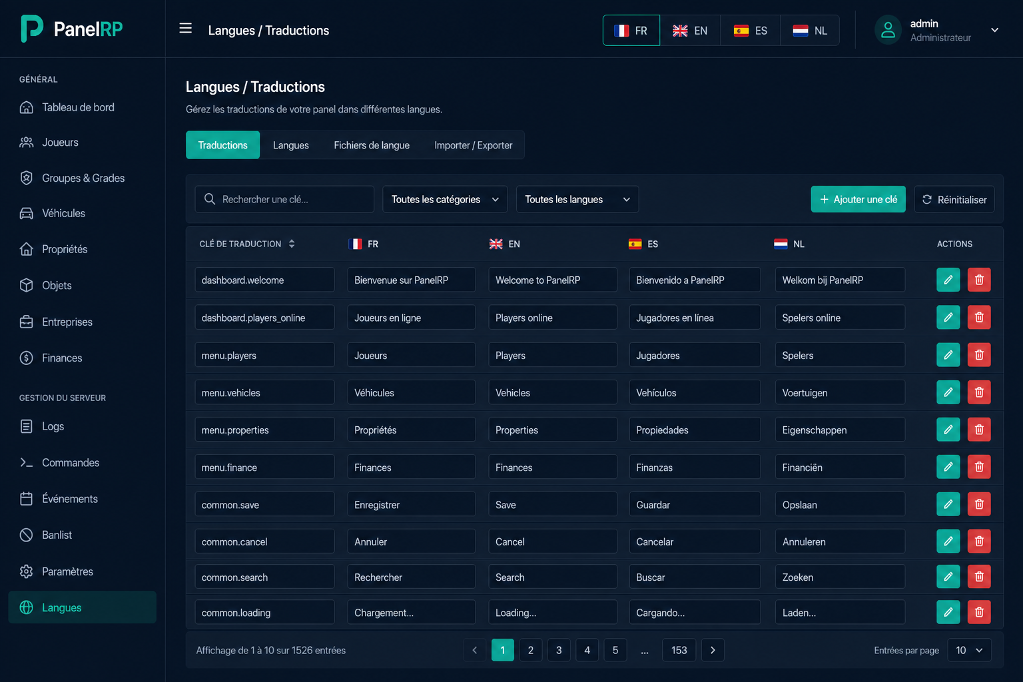Switch to the Fichiers de langue tab
The height and width of the screenshot is (682, 1023).
click(372, 145)
